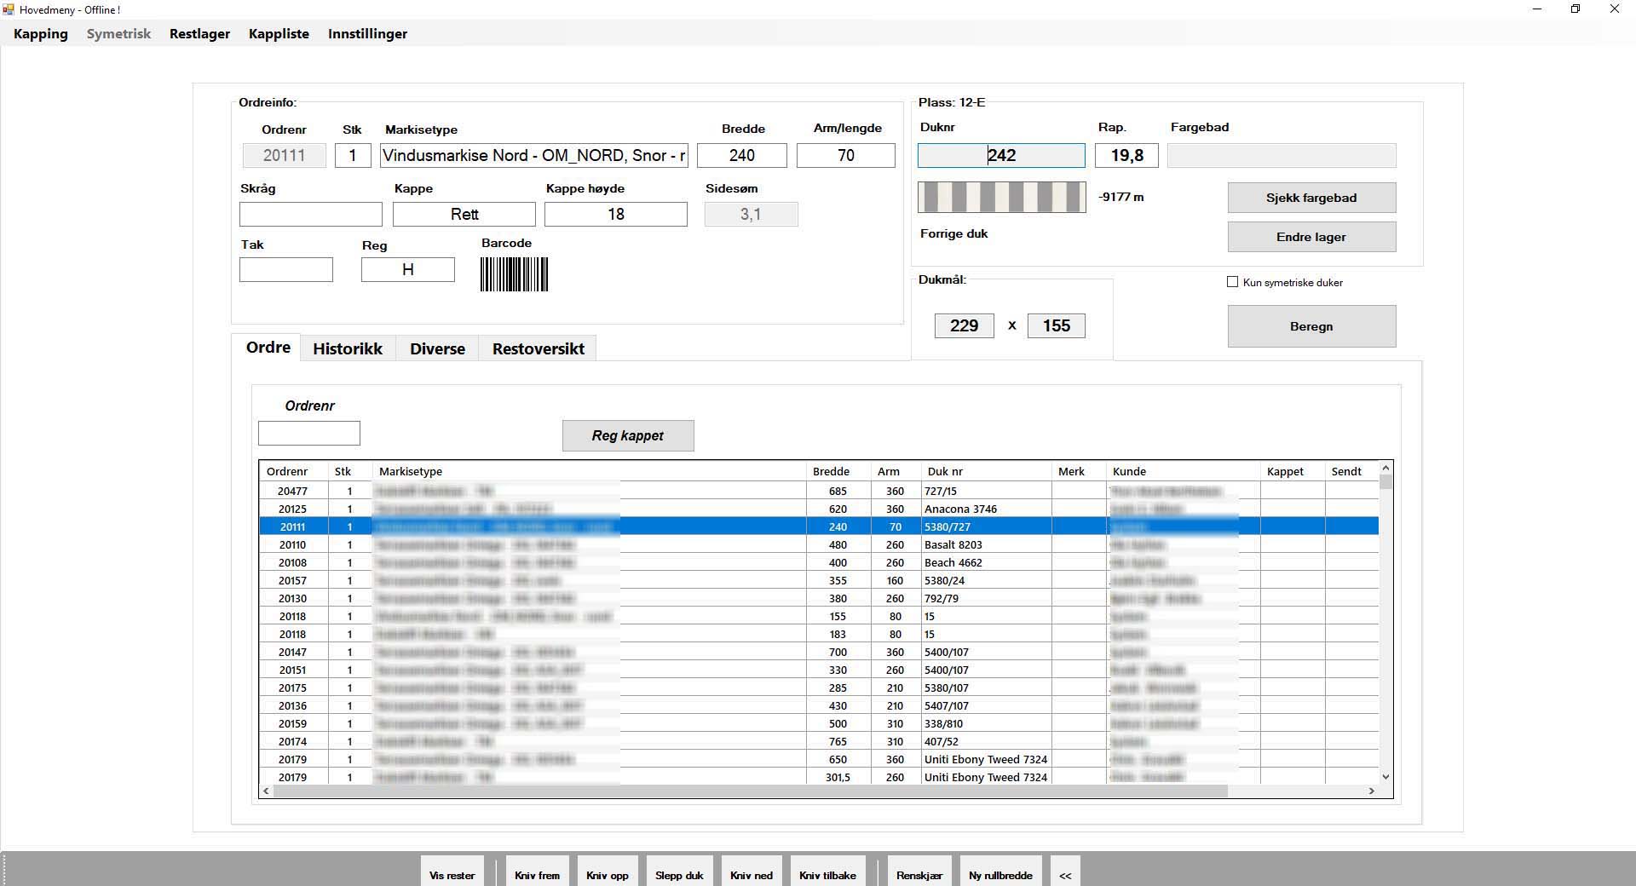Screen dimensions: 1636x886
Task: Click the Endre lager button
Action: (x=1311, y=237)
